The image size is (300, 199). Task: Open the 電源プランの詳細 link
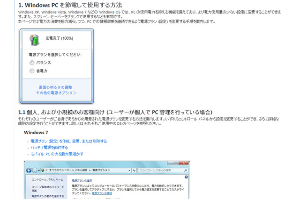[102, 193]
